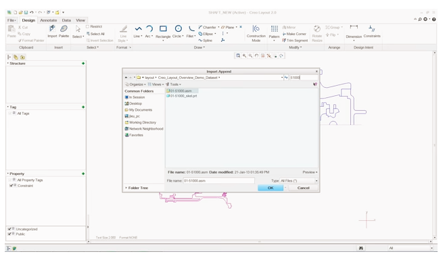Switch to the Design tab
This screenshot has height=256, width=445.
click(28, 20)
